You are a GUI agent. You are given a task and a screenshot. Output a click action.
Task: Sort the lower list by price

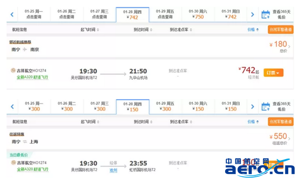[253, 122]
